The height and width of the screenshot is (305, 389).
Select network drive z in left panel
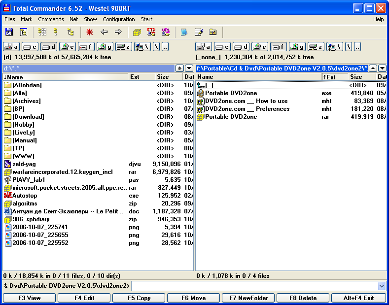click(x=123, y=47)
